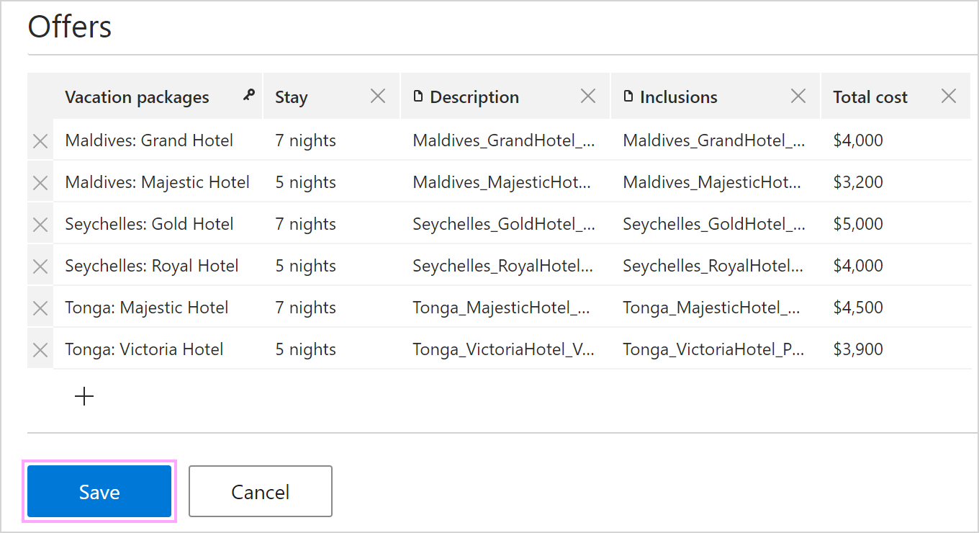Delete the Tonga: Victoria Hotel row

click(40, 350)
